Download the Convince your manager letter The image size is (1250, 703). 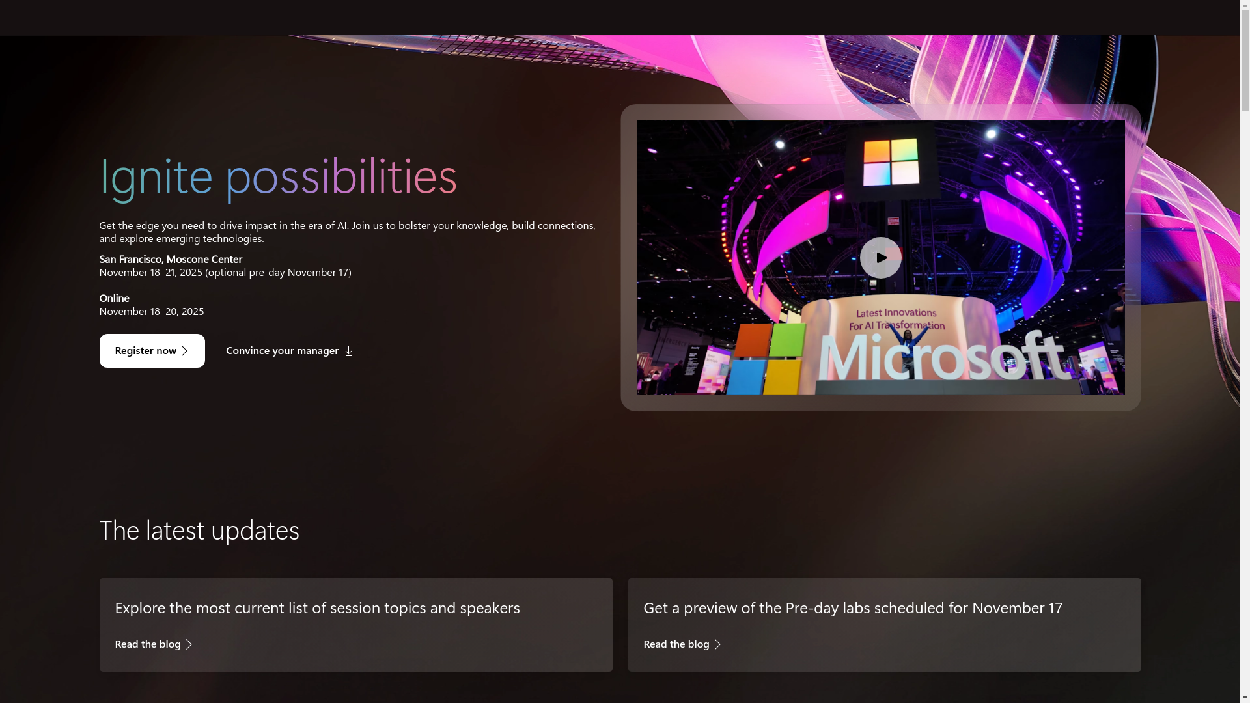(289, 351)
